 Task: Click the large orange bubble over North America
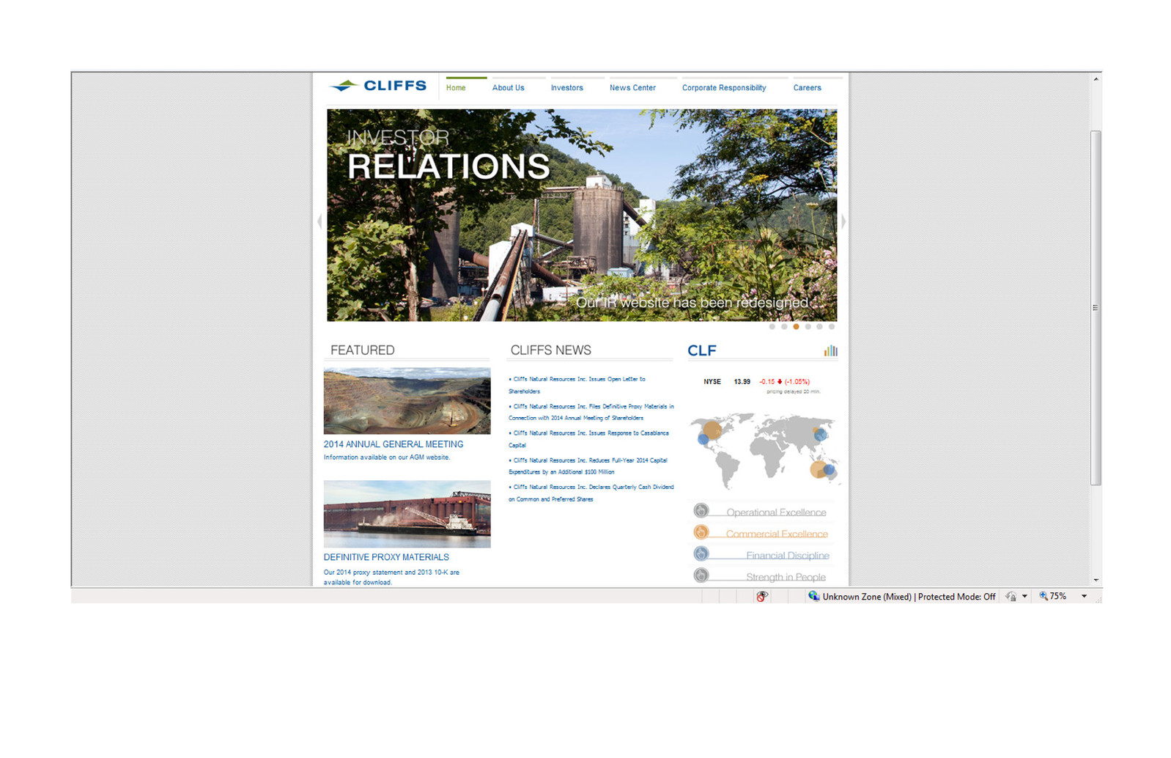[713, 430]
